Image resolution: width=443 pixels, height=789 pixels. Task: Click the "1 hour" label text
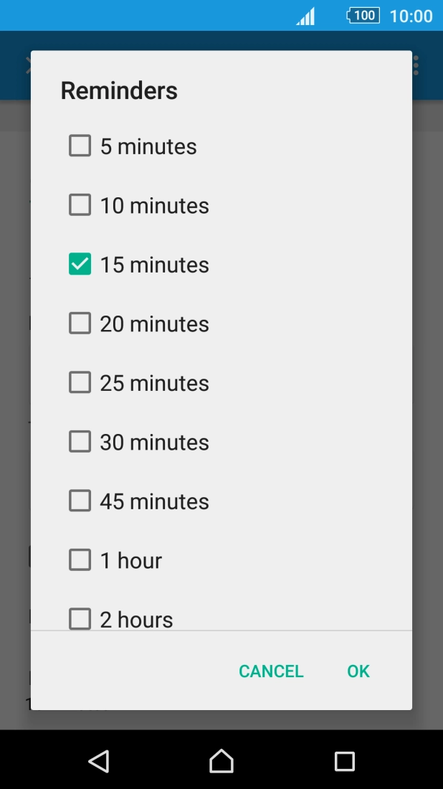(x=130, y=560)
